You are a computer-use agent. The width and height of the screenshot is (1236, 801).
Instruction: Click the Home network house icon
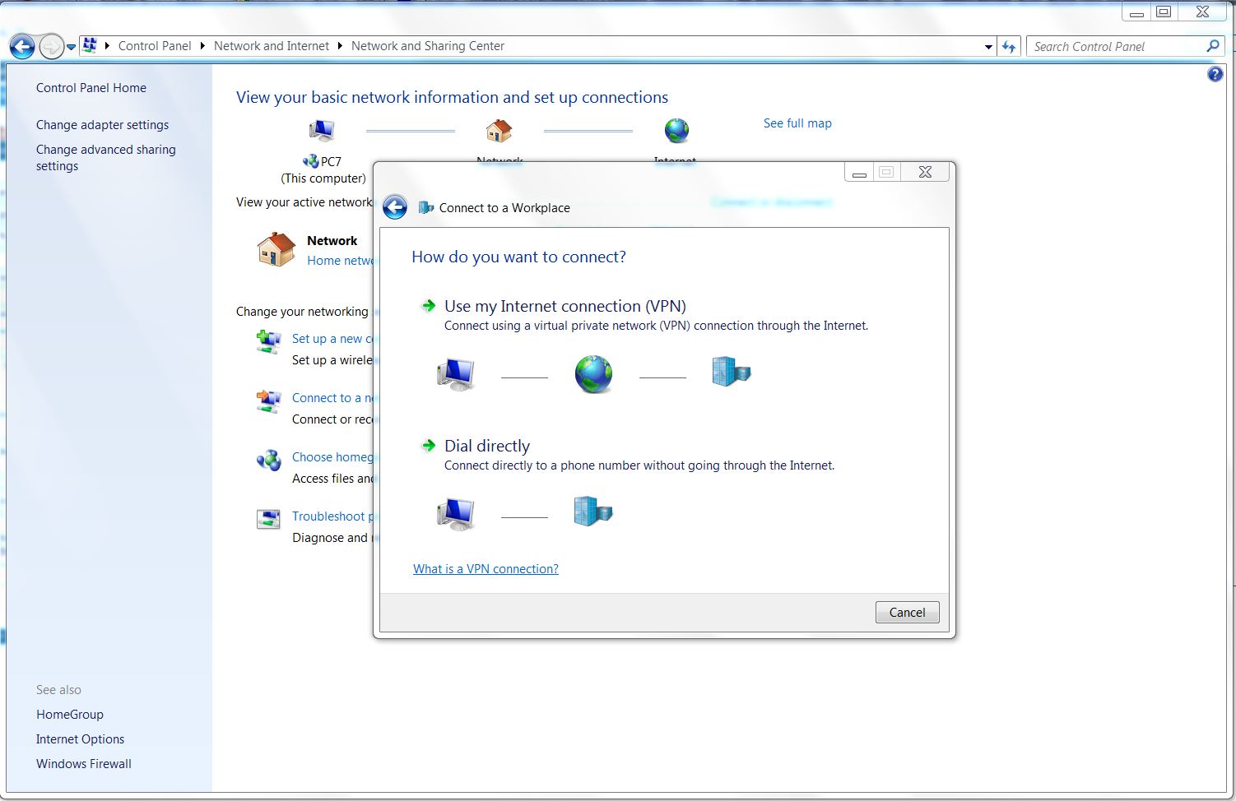point(276,249)
